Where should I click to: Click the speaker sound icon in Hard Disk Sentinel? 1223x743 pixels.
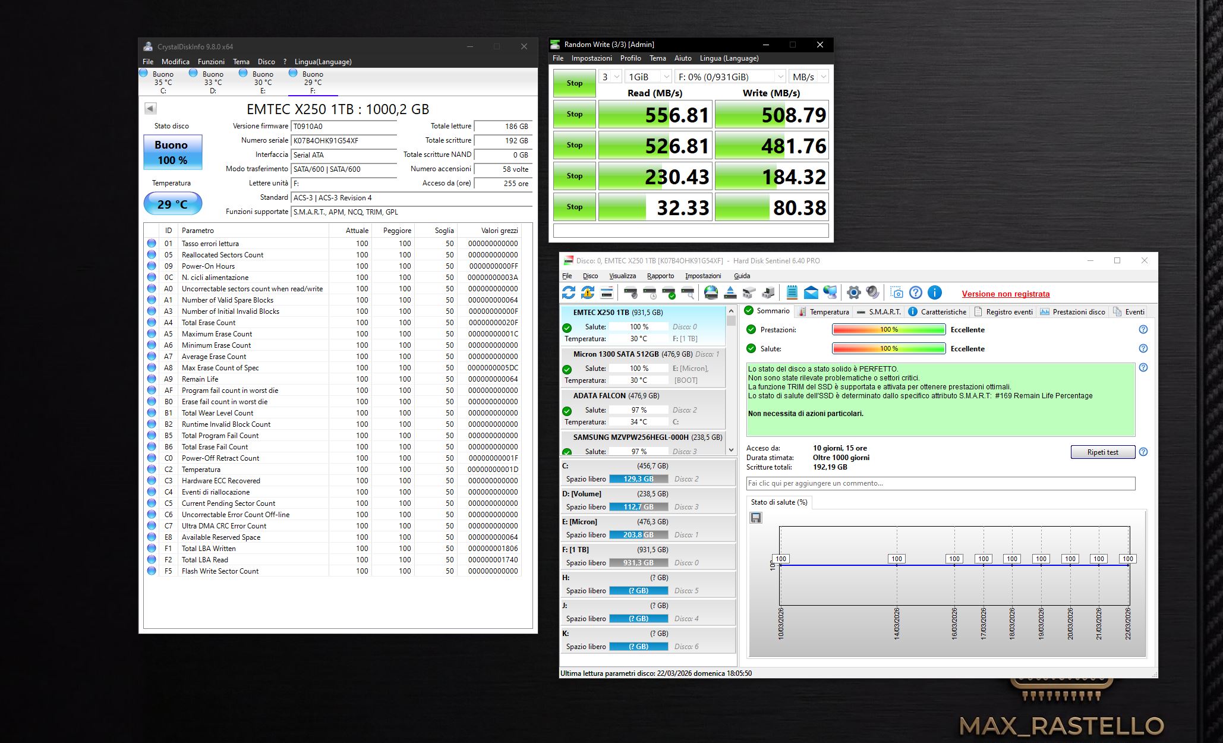click(872, 292)
